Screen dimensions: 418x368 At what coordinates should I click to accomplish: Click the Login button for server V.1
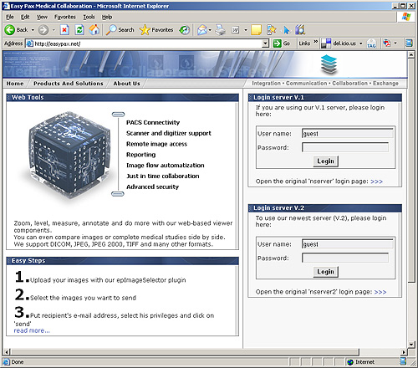pos(325,161)
